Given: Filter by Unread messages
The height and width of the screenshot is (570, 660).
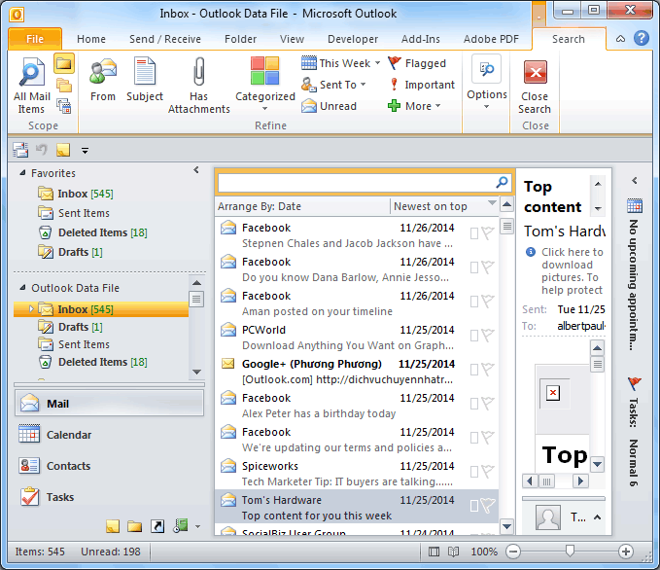Looking at the screenshot, I should pyautogui.click(x=329, y=106).
